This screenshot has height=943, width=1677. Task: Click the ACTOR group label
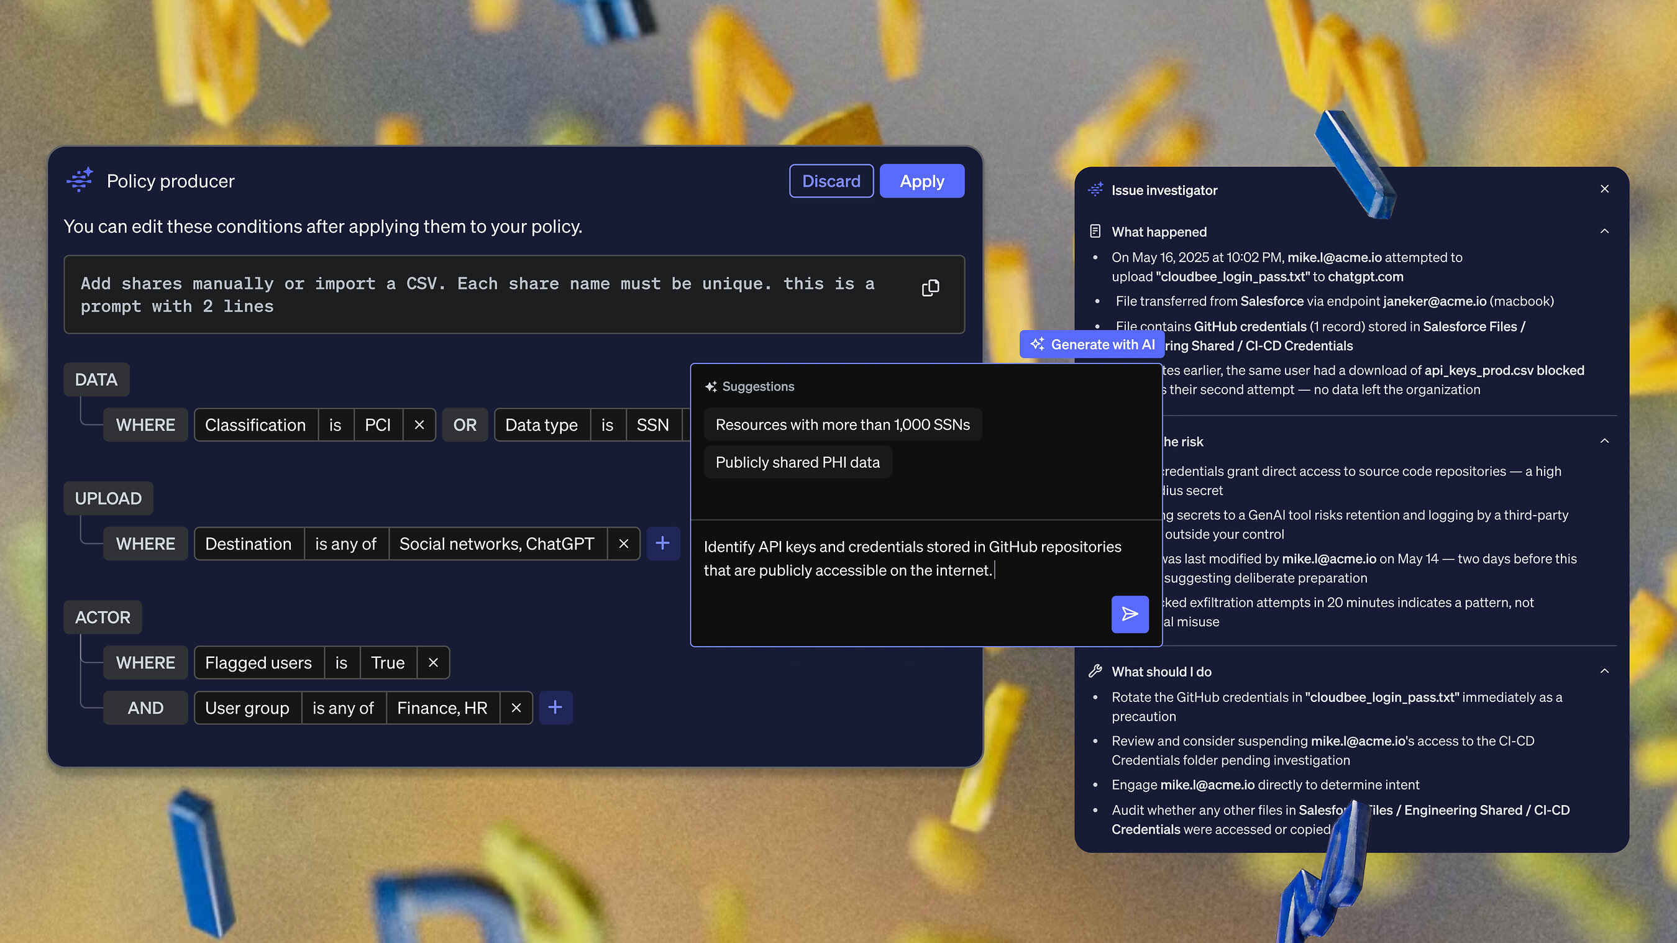click(103, 617)
